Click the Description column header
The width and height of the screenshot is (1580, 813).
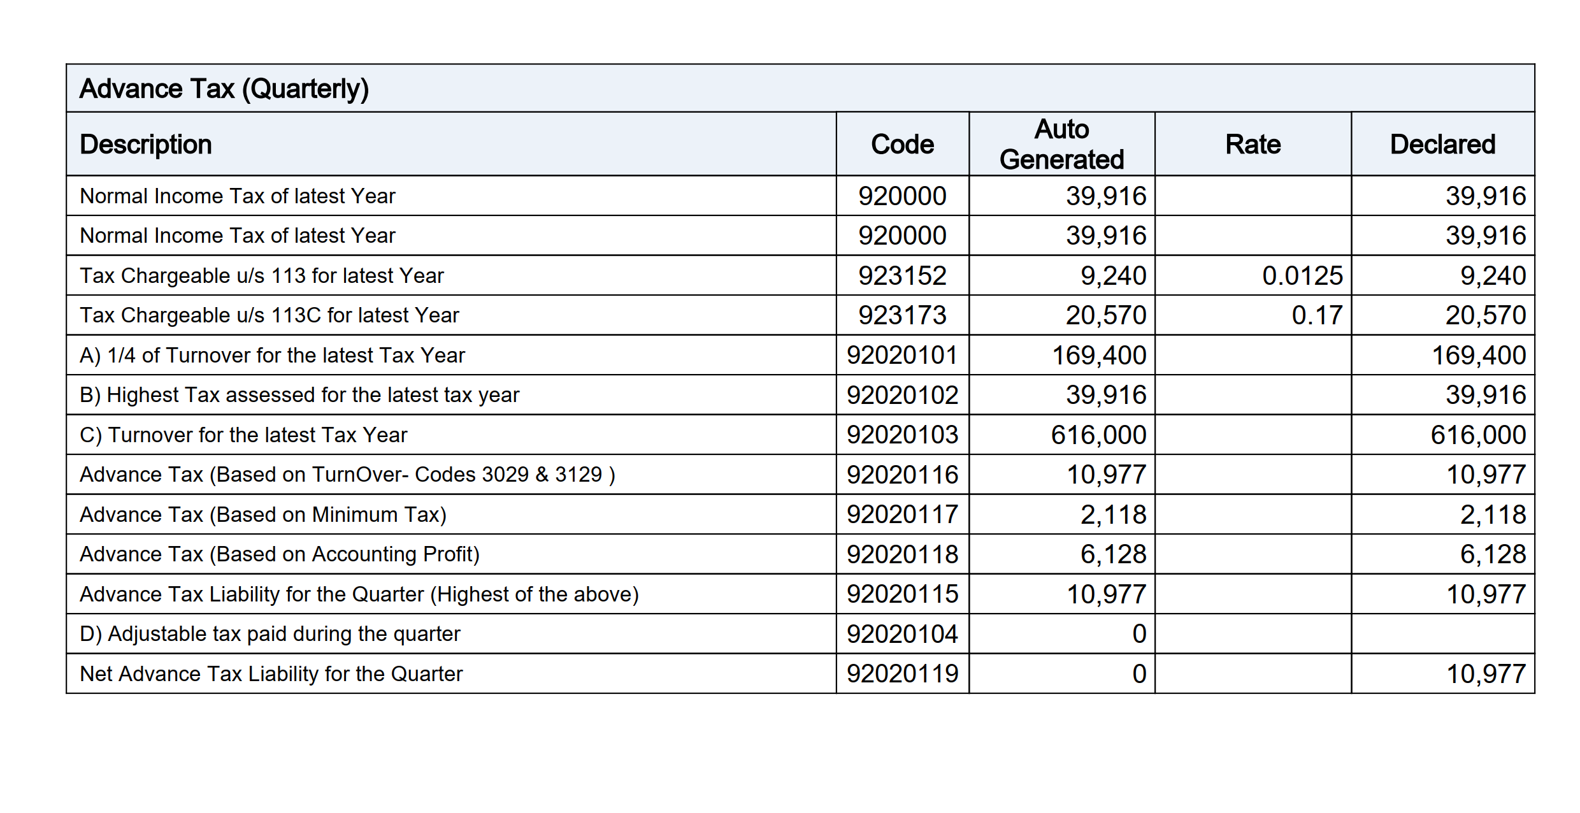tap(146, 145)
